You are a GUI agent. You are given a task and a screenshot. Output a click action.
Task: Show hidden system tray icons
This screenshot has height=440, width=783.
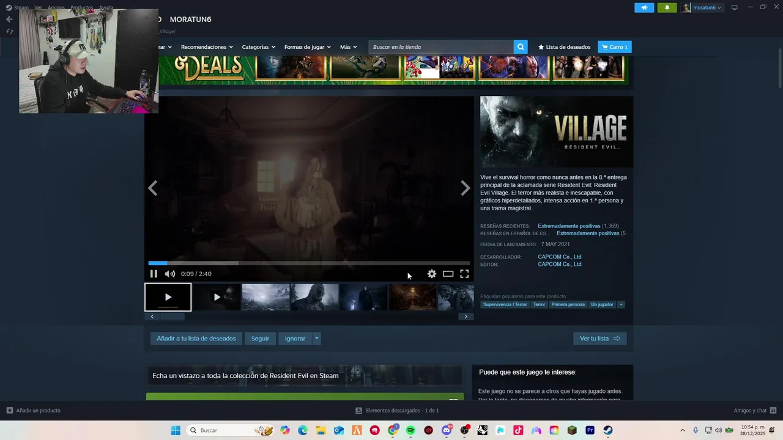coord(683,430)
